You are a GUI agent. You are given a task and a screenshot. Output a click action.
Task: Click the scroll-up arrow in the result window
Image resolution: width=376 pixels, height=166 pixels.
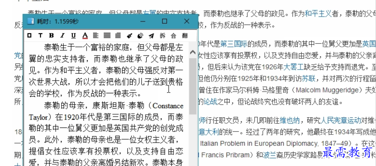[x=192, y=52]
